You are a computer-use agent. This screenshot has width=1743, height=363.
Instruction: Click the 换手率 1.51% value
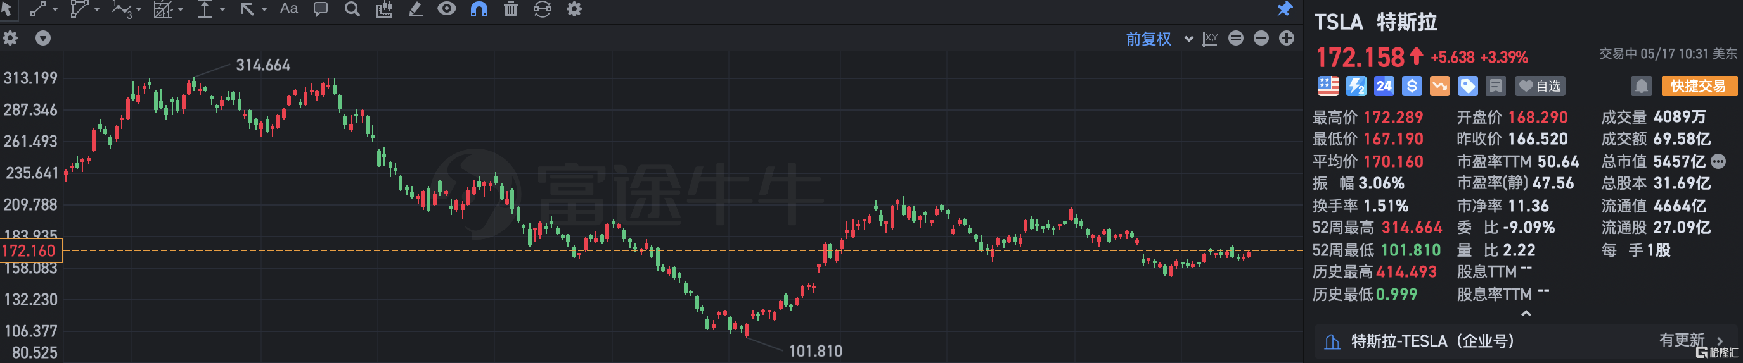[x=1386, y=206]
